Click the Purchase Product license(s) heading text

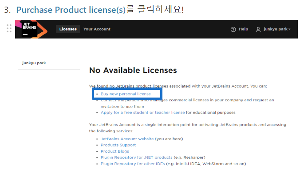pos(71,10)
